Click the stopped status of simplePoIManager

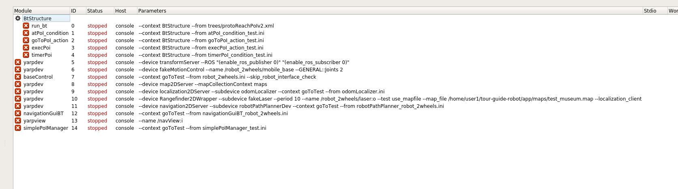pos(97,128)
